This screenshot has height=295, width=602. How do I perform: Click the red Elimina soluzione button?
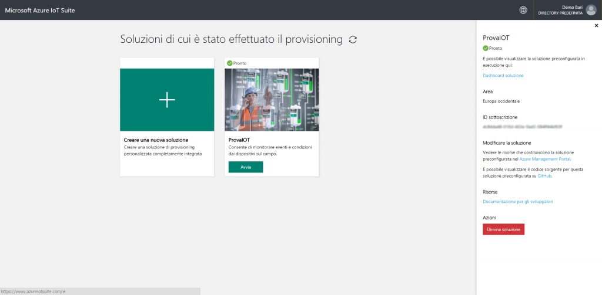coord(503,229)
